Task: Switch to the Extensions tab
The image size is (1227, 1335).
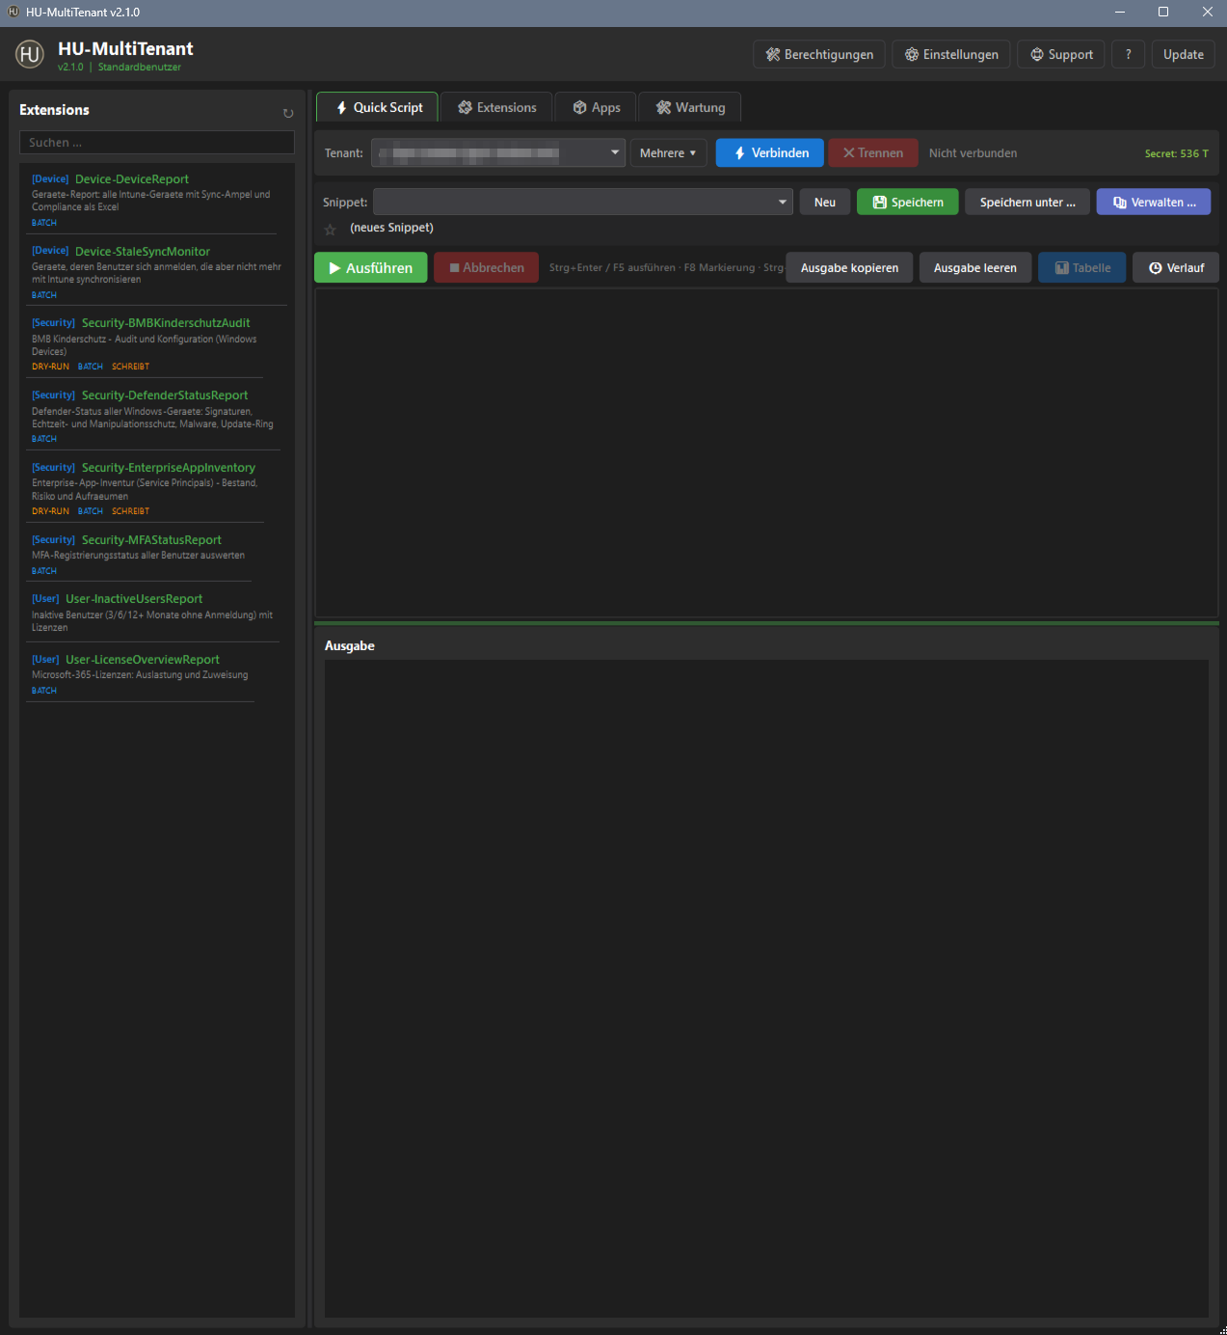Action: tap(496, 107)
